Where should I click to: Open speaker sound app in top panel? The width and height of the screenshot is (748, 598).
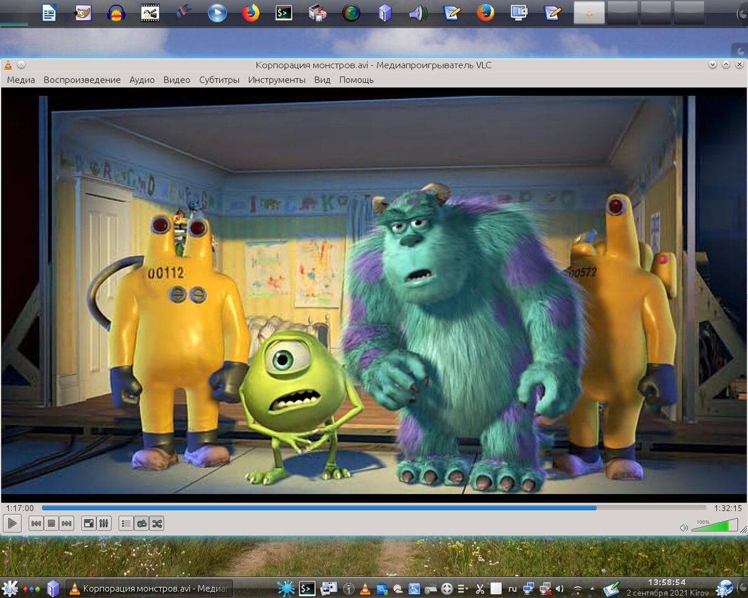tap(418, 12)
